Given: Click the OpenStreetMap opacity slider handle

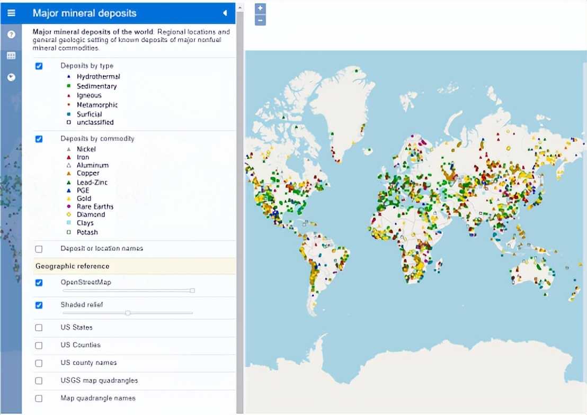Looking at the screenshot, I should [x=192, y=291].
